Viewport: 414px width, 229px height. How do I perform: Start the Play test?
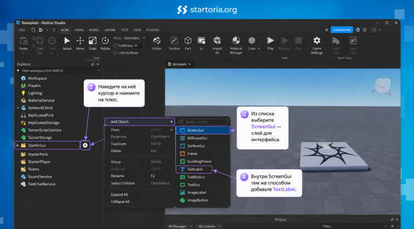click(271, 44)
